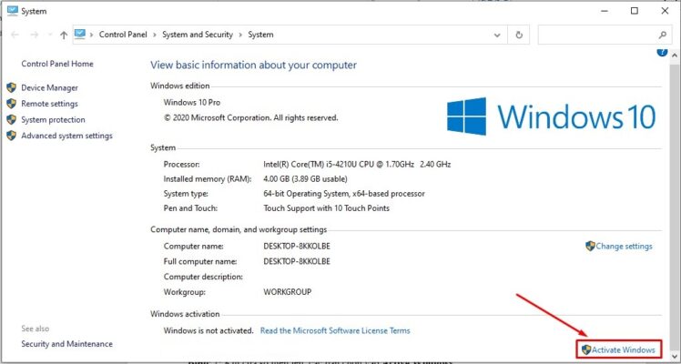Focus the Control Panel search box
Screen dimensions: 681x364
(x=605, y=35)
